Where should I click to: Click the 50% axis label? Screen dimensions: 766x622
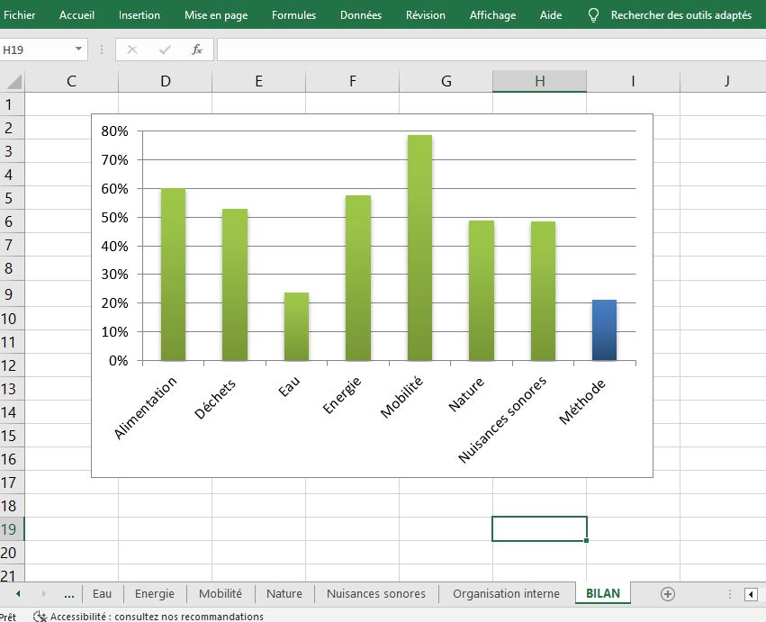click(x=114, y=218)
